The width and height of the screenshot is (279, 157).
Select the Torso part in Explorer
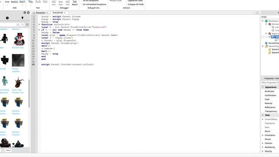[x=276, y=31]
